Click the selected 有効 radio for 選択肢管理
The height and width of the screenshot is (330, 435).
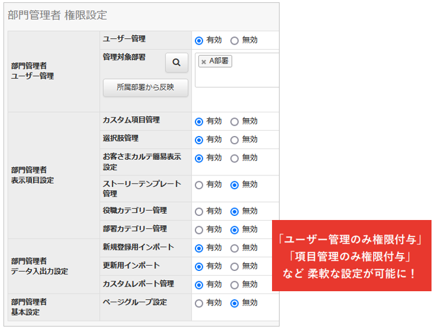(199, 140)
